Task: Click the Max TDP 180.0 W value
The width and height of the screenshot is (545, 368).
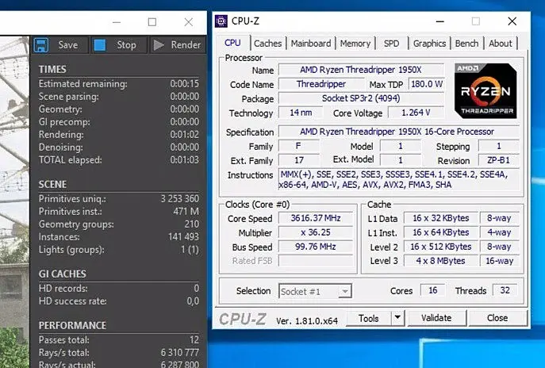Action: coord(427,84)
